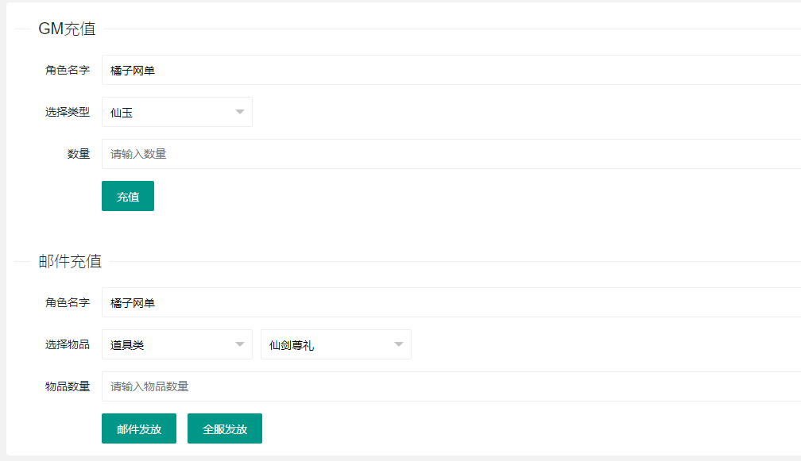Click the 全服发放 server-wide distribution button

(224, 428)
